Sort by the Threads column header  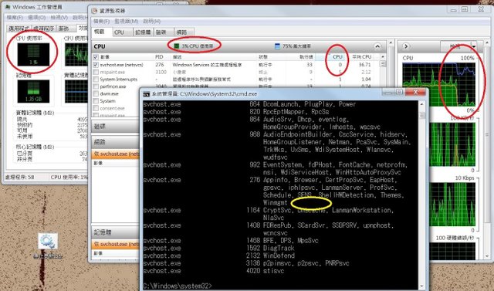tap(306, 57)
